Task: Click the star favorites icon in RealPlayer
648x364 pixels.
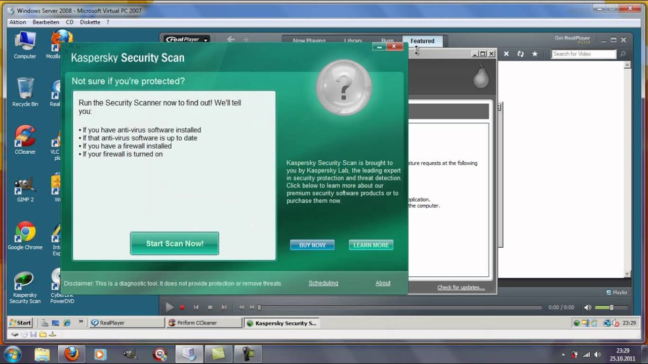Action: 535,54
